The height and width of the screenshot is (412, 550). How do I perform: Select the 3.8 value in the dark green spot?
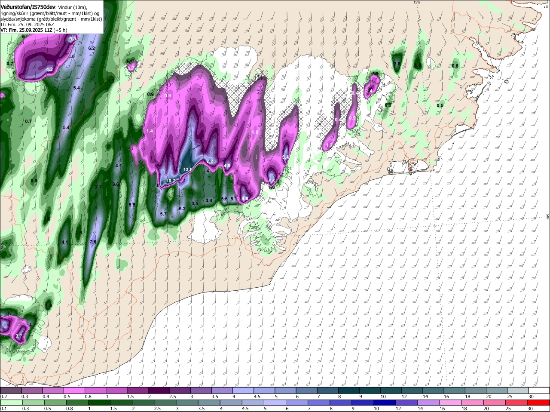click(397, 64)
